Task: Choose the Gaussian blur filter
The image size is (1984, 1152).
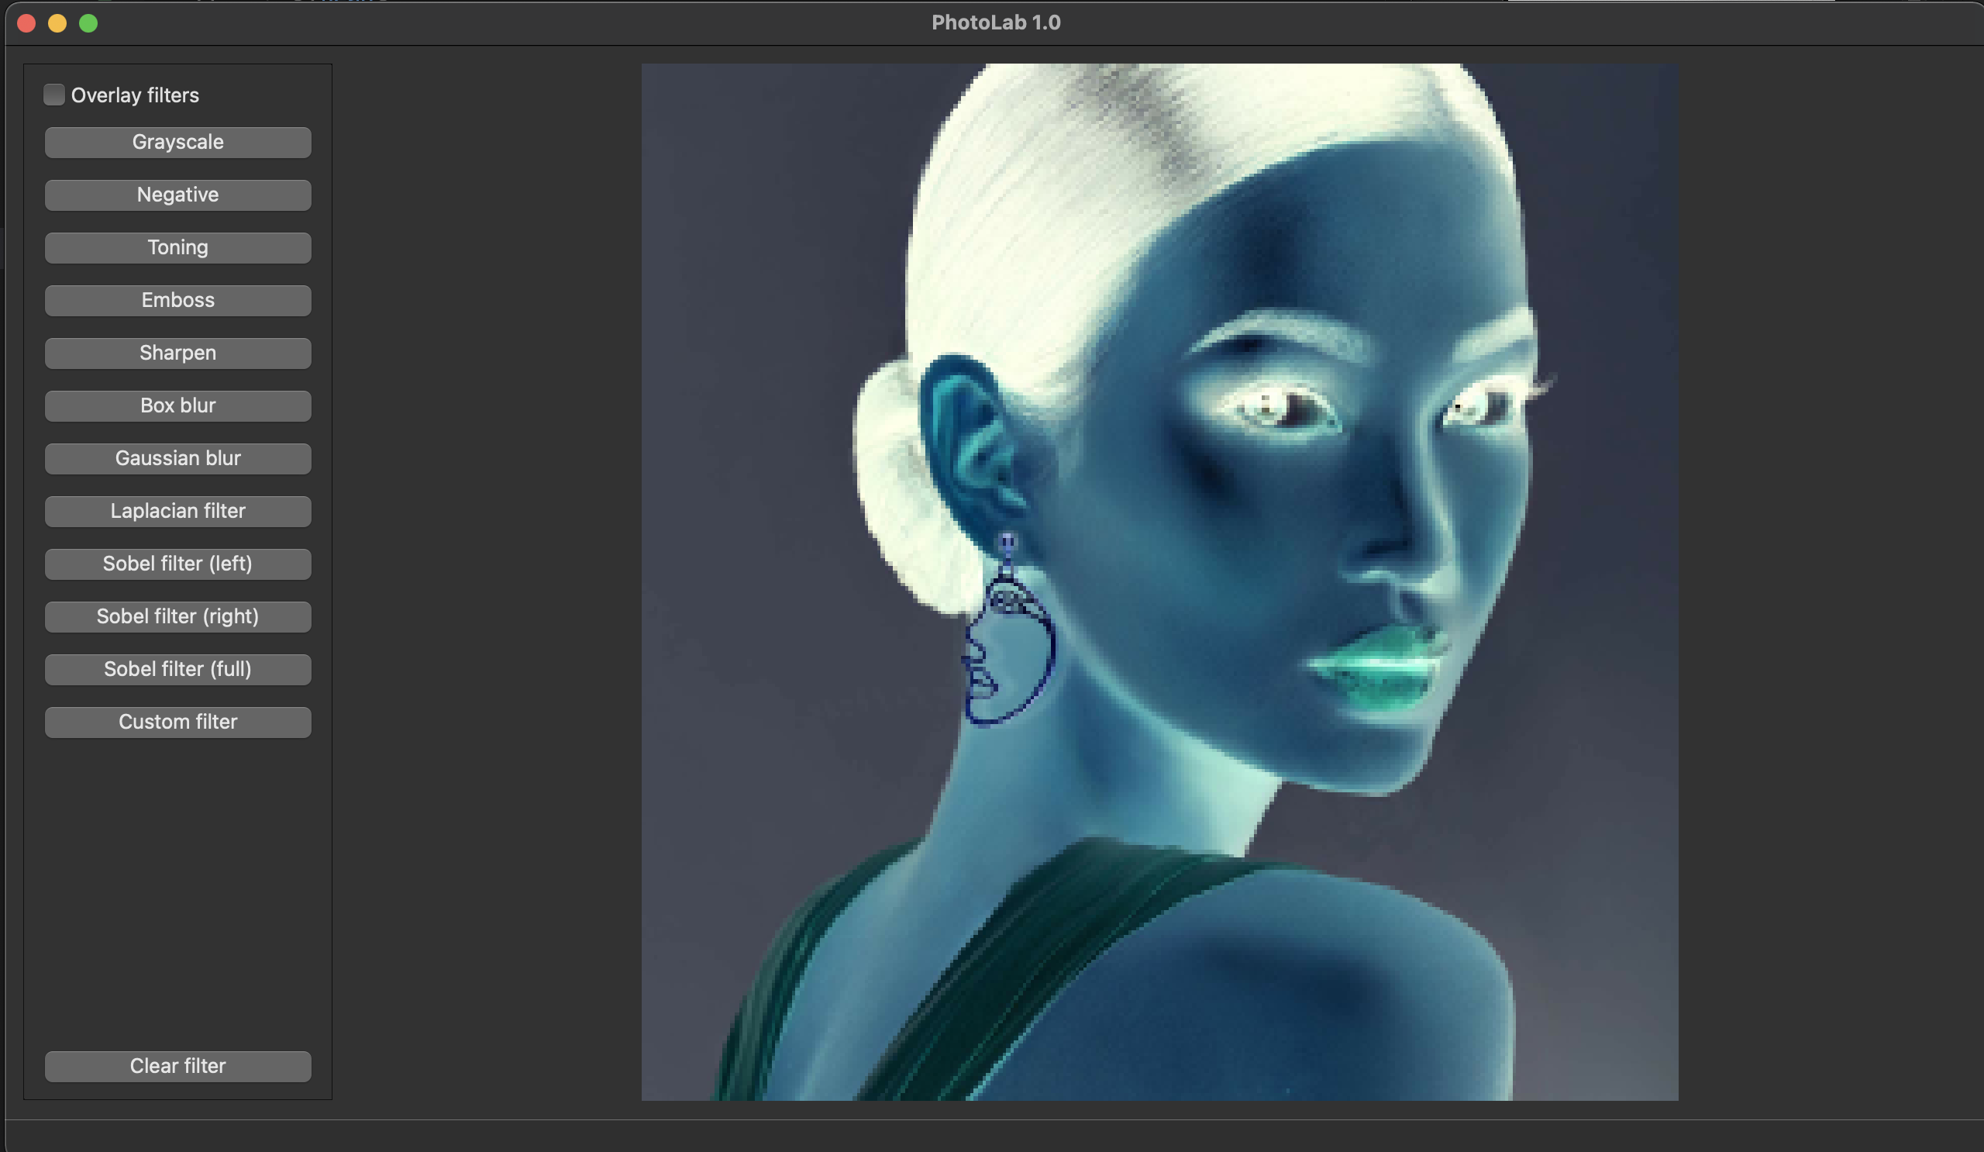Action: [178, 459]
